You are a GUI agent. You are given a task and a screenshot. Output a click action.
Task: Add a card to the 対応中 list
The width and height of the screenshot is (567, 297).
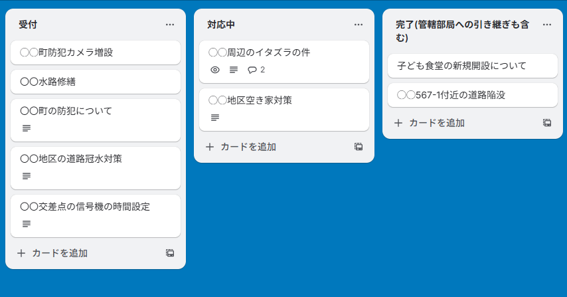[x=241, y=147]
